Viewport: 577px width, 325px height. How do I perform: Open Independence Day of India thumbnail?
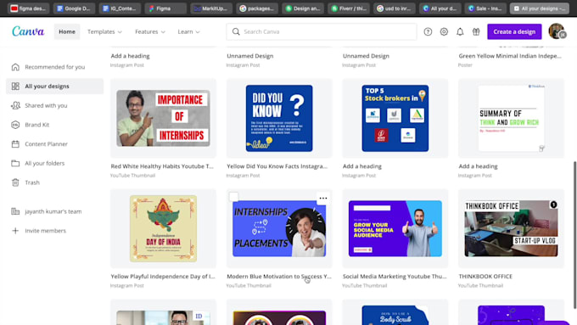click(x=164, y=228)
